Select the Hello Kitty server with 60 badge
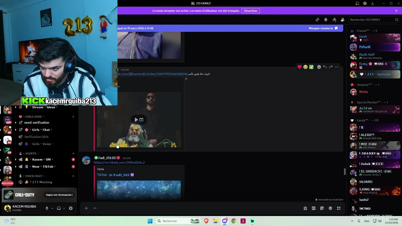Viewport: 402px width, 226px height. 8,140
